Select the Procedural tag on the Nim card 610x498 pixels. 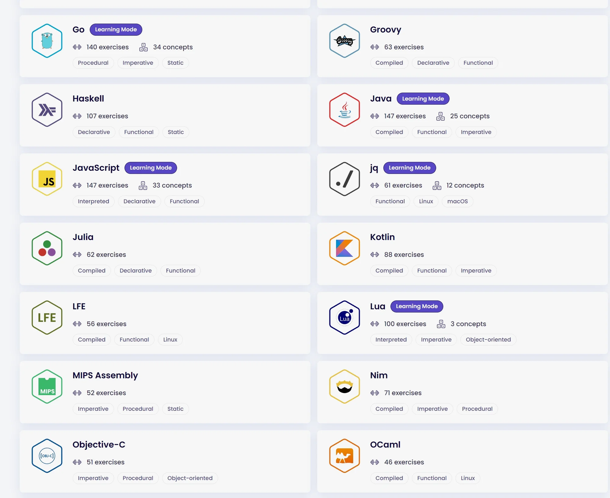[x=477, y=409]
